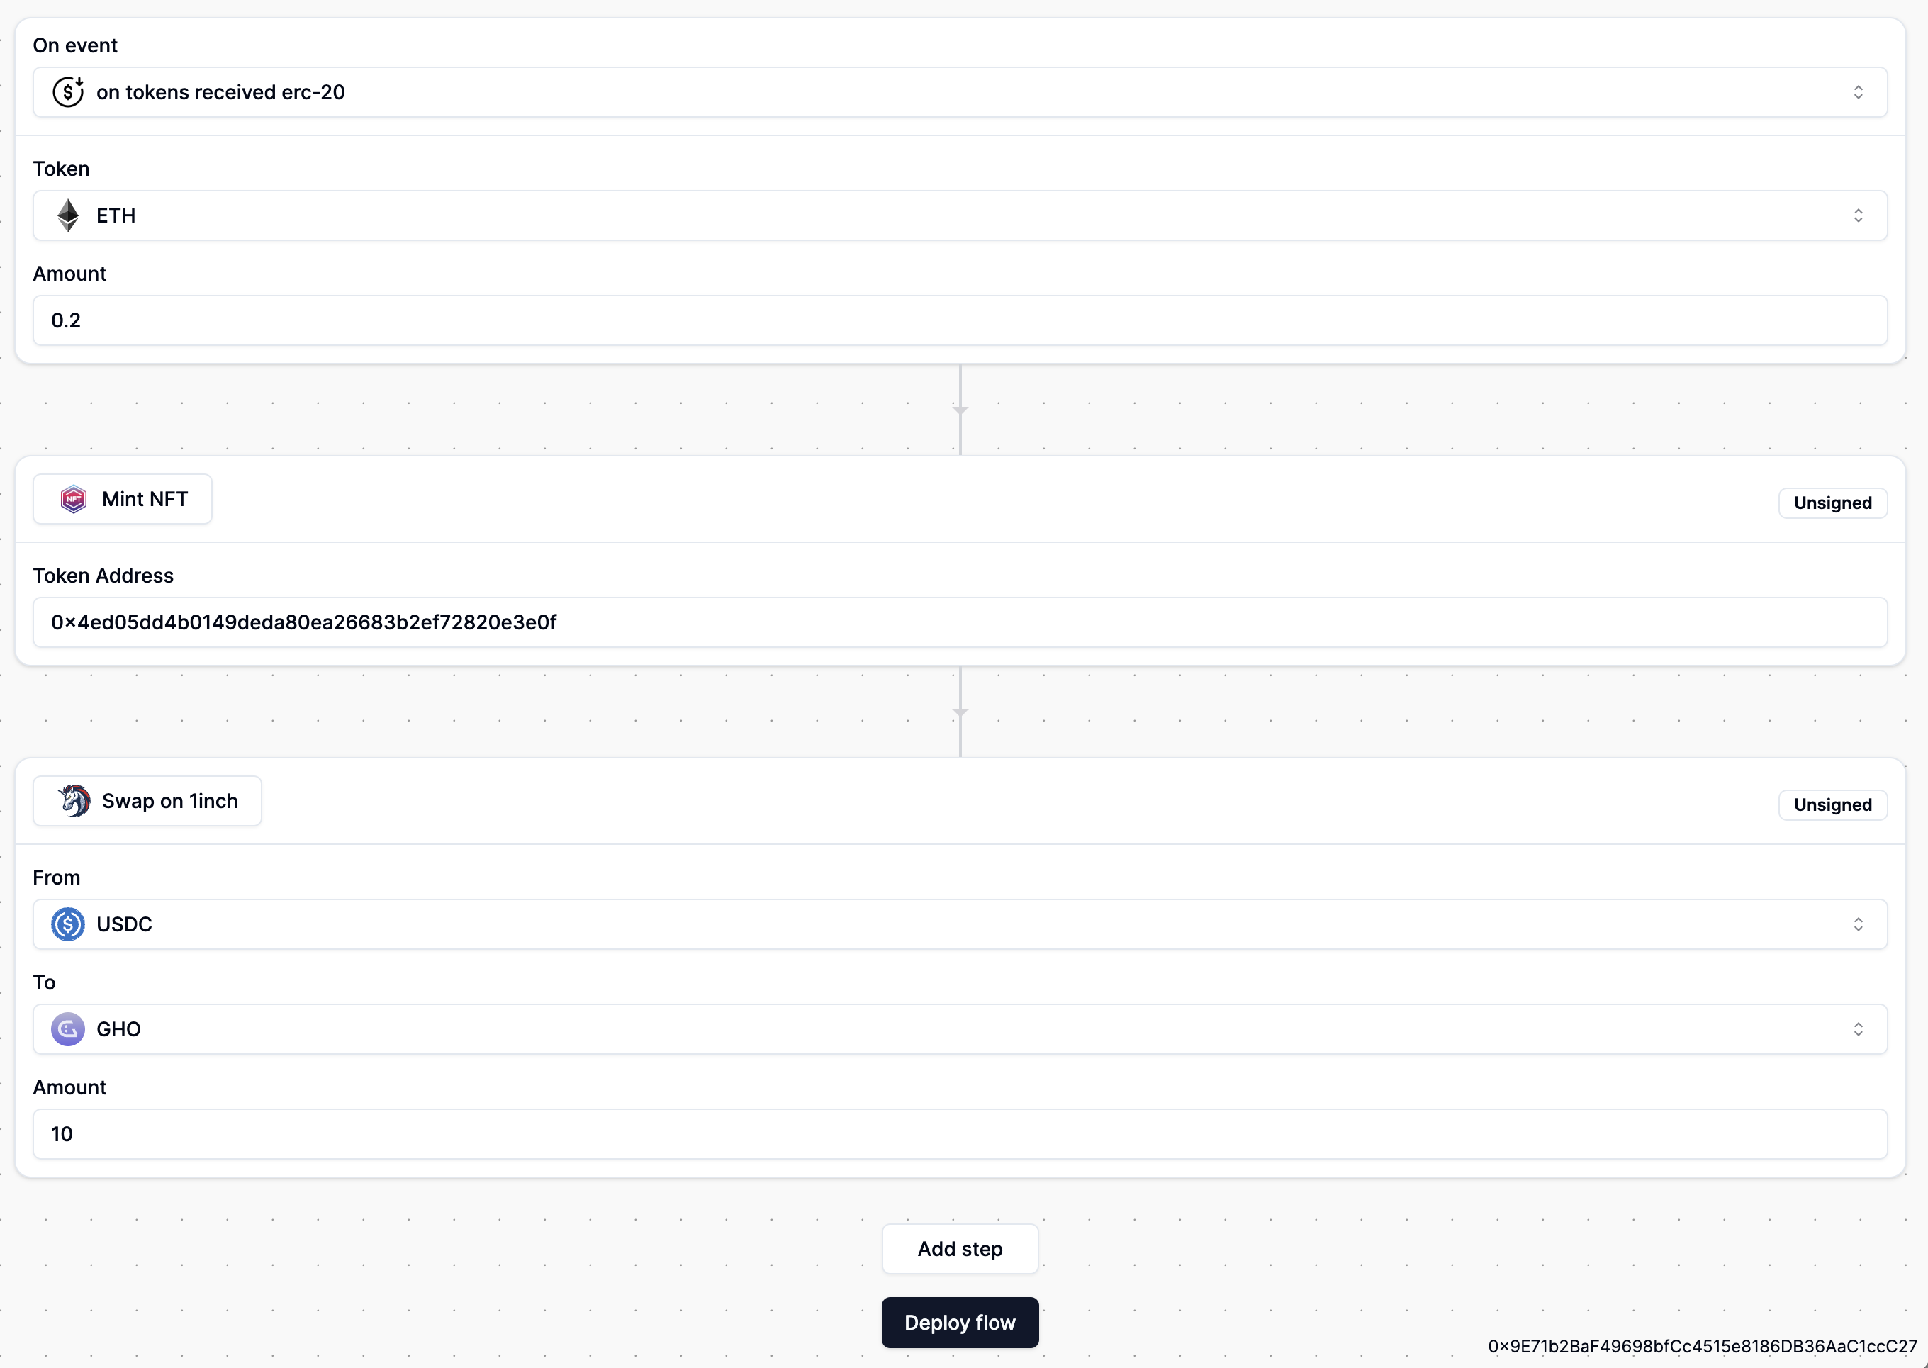This screenshot has width=1928, height=1368.
Task: Click the Add step button
Action: (x=960, y=1248)
